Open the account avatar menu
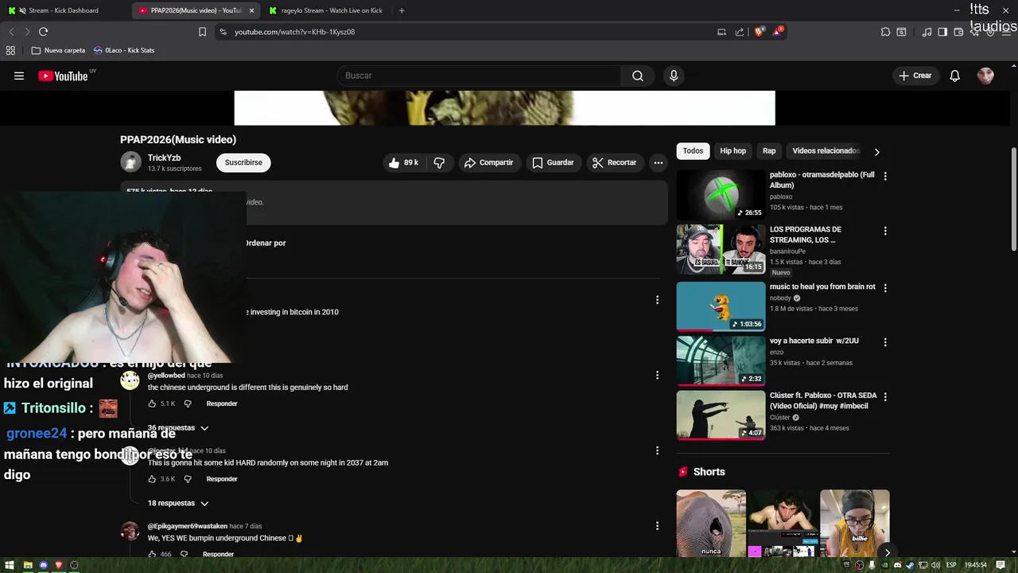Screen dimensions: 1018x573 pyautogui.click(x=986, y=76)
